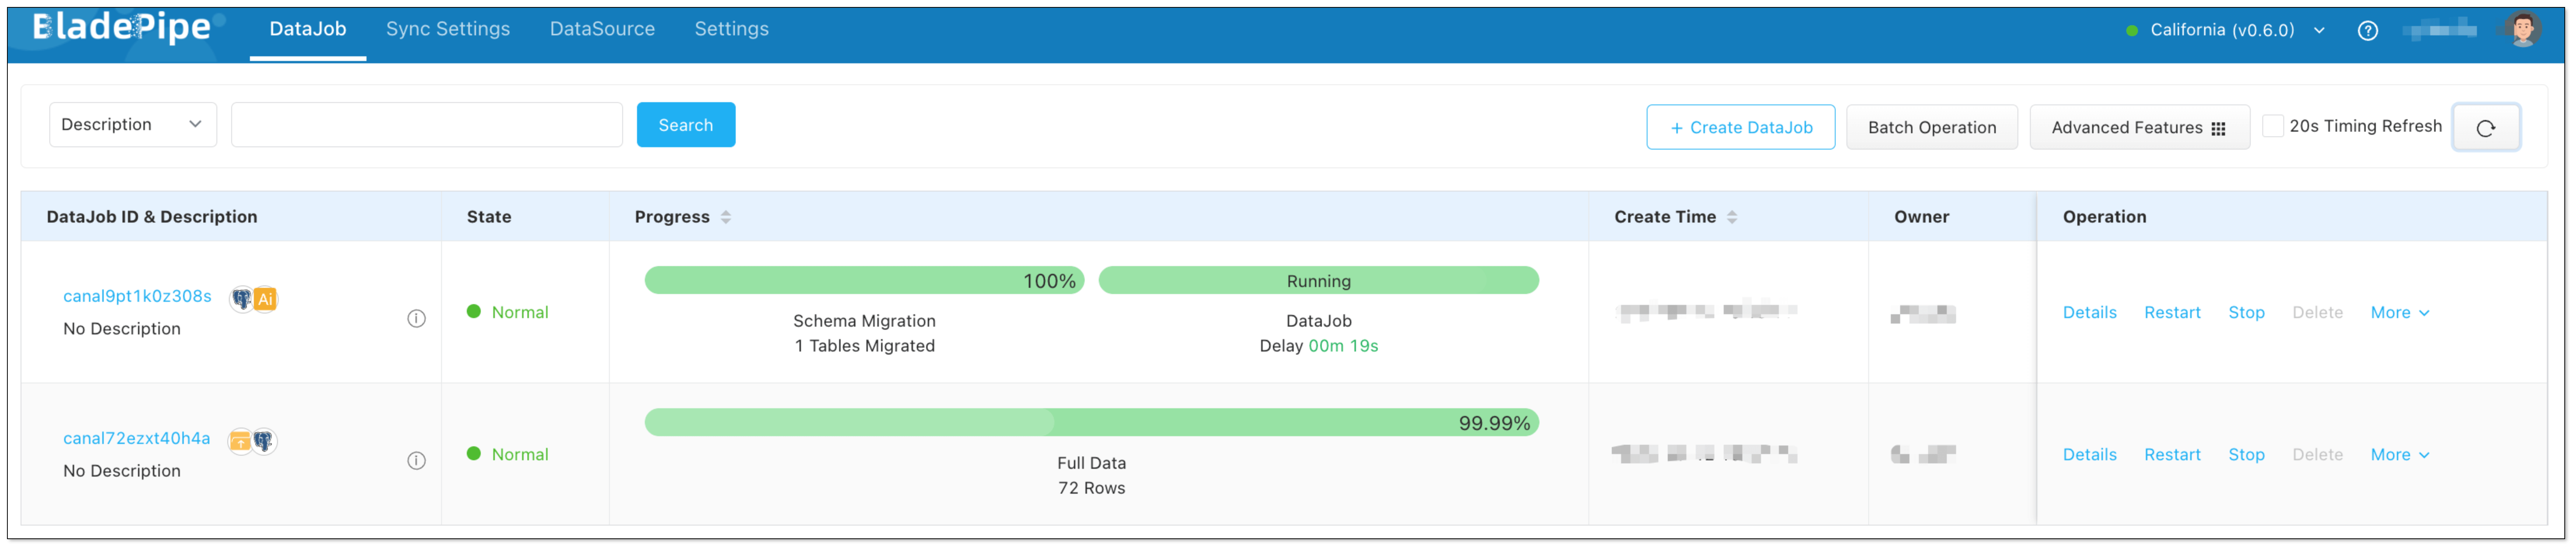
Task: Click the Create DataJob button
Action: tap(1740, 127)
